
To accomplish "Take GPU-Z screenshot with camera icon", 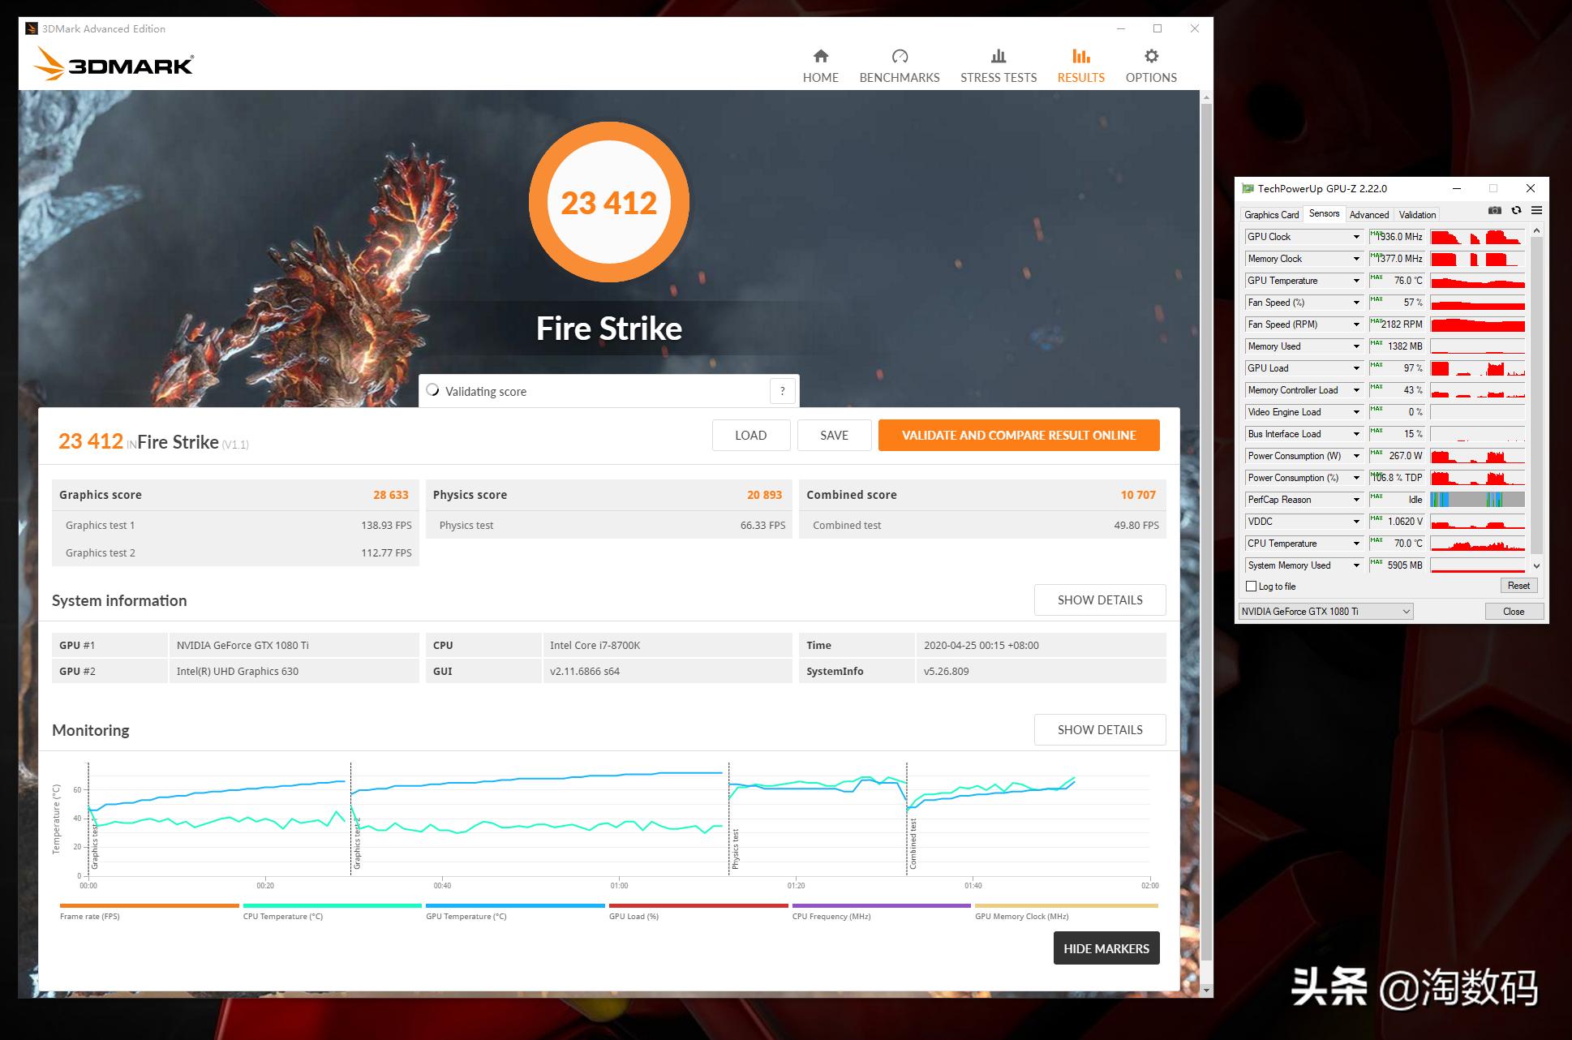I will click(x=1494, y=211).
